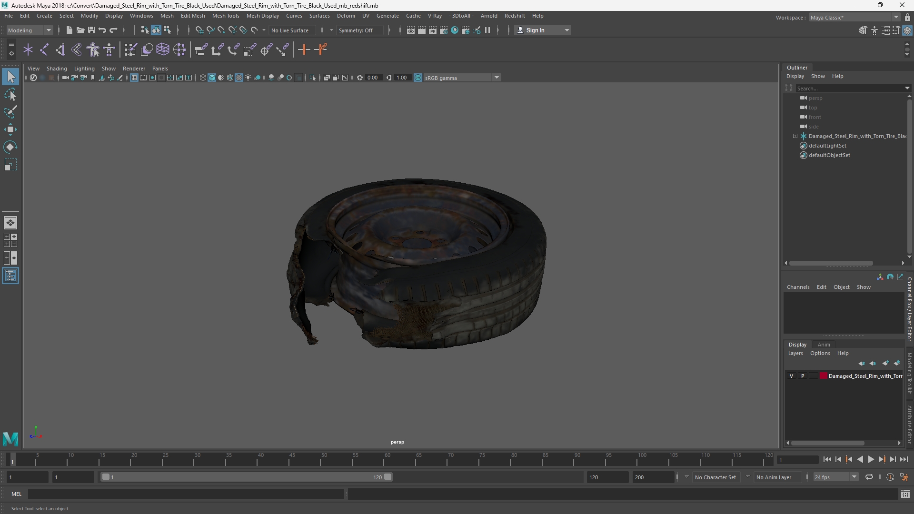
Task: Select the Select Tool arrow icon
Action: tap(10, 77)
